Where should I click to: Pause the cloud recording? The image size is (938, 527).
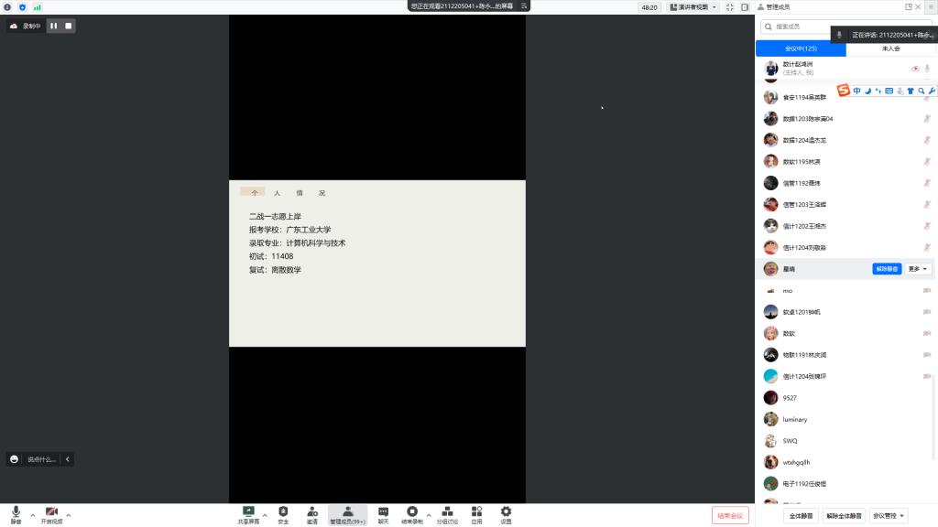[x=54, y=26]
